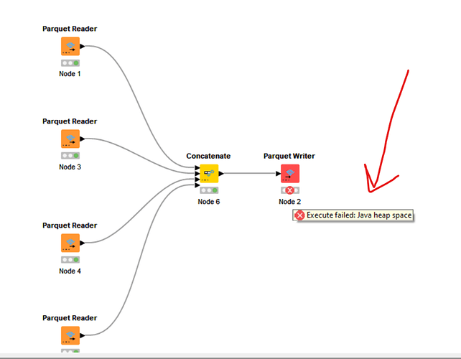Click the error icon in the heap space tooltip
Viewport: 461px width, 359px height.
click(x=299, y=215)
